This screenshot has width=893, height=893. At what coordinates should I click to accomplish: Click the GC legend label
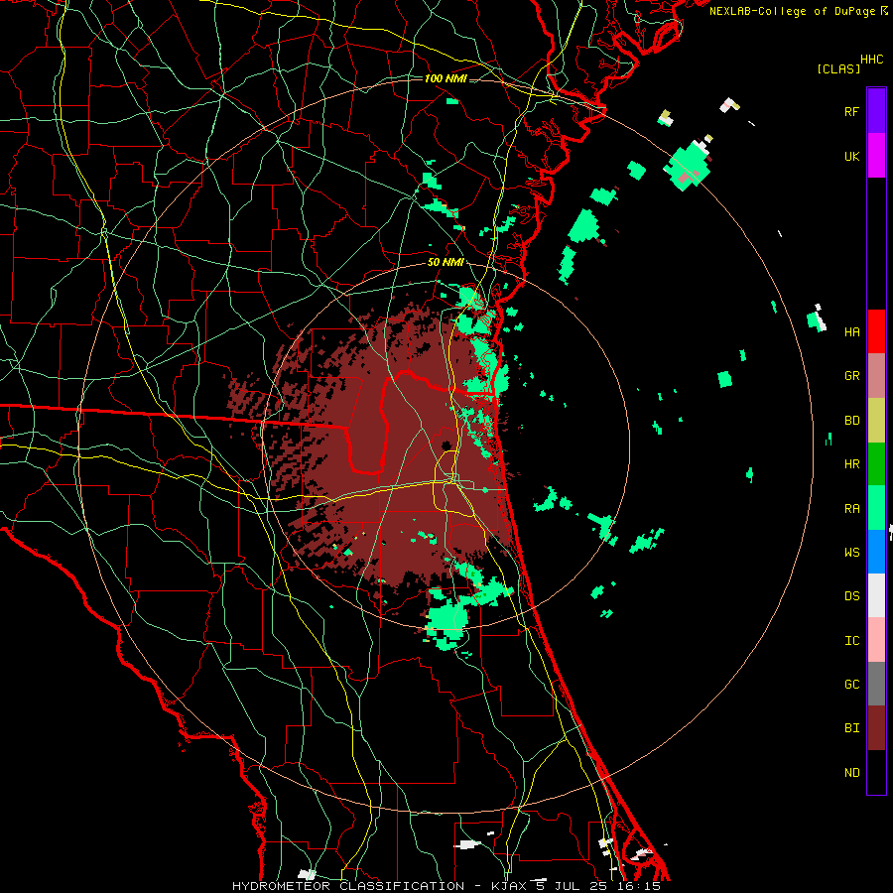pos(851,685)
